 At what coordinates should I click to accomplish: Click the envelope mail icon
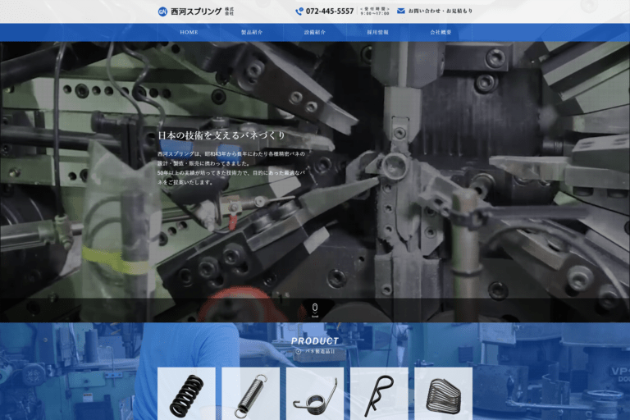pos(401,11)
